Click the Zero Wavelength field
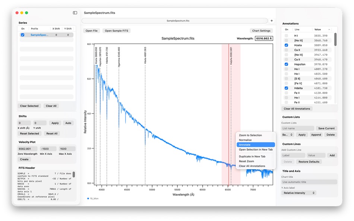This screenshot has height=221, width=354. pos(28,149)
